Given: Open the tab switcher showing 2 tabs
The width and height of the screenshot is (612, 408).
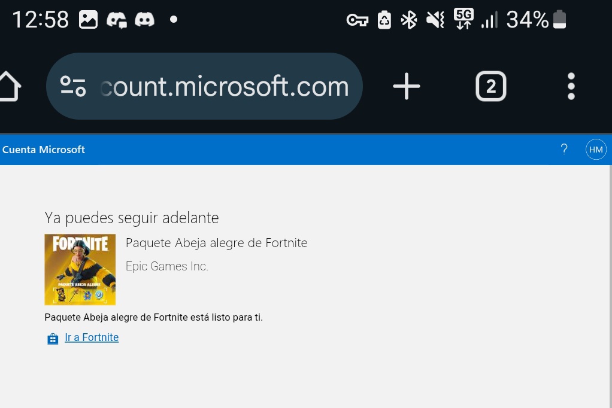Looking at the screenshot, I should [490, 86].
